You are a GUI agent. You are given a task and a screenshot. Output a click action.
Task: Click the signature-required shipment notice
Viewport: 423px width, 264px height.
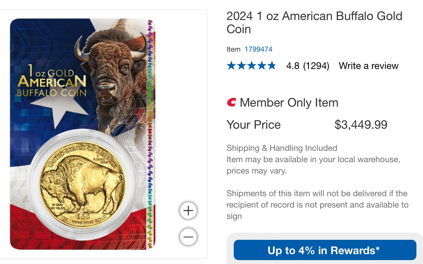(317, 205)
